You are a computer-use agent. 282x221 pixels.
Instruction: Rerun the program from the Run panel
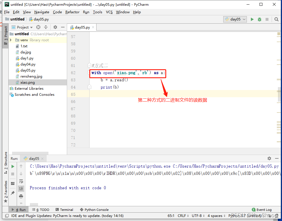pyautogui.click(x=13, y=166)
